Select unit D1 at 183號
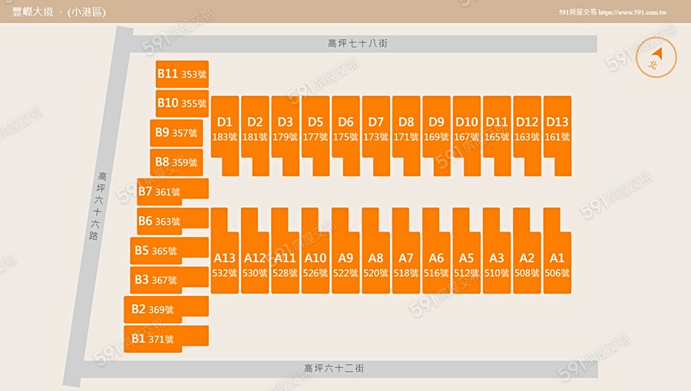 [x=224, y=129]
